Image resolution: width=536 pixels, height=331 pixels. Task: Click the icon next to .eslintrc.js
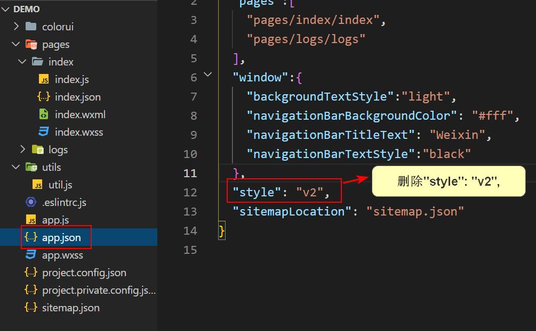31,202
